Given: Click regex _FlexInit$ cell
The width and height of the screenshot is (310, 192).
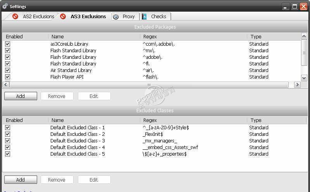Looking at the screenshot, I should (x=153, y=134).
